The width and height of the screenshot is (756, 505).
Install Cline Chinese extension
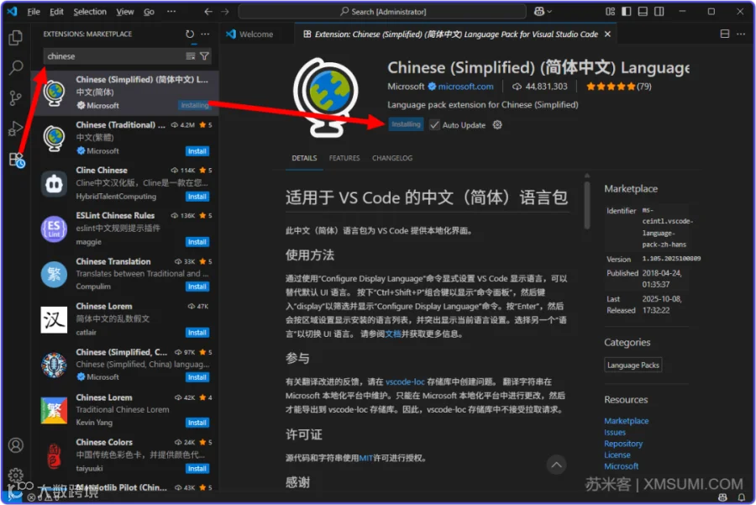[x=197, y=197]
